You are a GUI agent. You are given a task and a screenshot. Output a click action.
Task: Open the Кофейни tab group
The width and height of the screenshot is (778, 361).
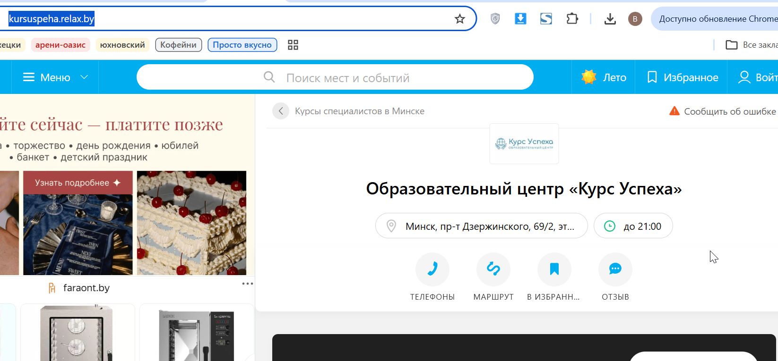pos(179,45)
